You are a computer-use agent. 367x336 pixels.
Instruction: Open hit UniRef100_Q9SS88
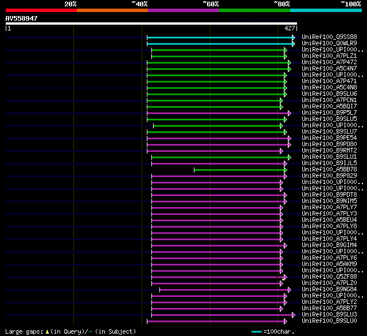[329, 37]
